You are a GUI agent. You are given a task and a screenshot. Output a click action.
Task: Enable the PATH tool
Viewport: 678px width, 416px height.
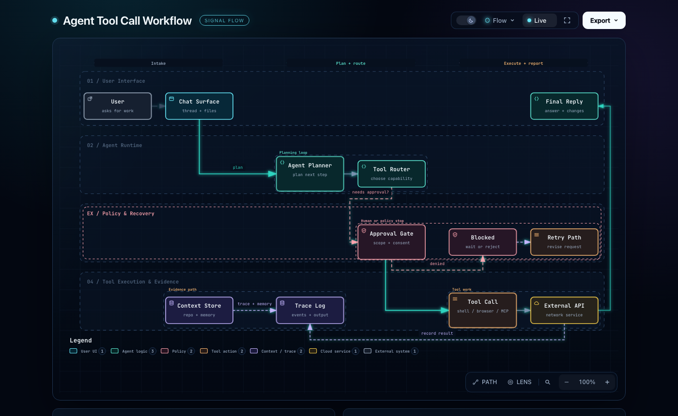[485, 382]
